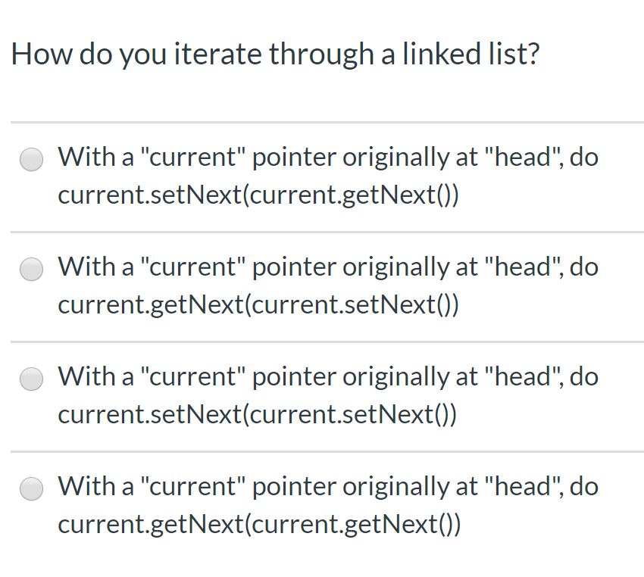
Task: Click the text current.getNext(current.setNext())
Action: coord(258,305)
